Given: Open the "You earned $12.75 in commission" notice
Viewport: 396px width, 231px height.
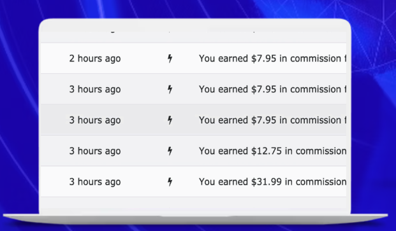Looking at the screenshot, I should [272, 151].
